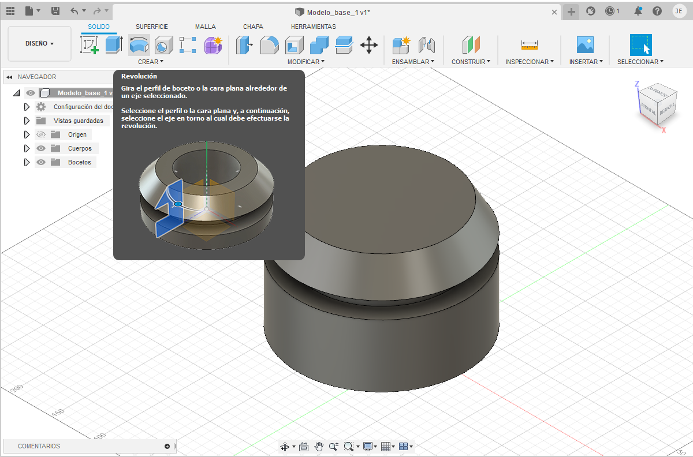Toggle visibility eye of Origen folder
Screen dimensions: 693x457
41,134
